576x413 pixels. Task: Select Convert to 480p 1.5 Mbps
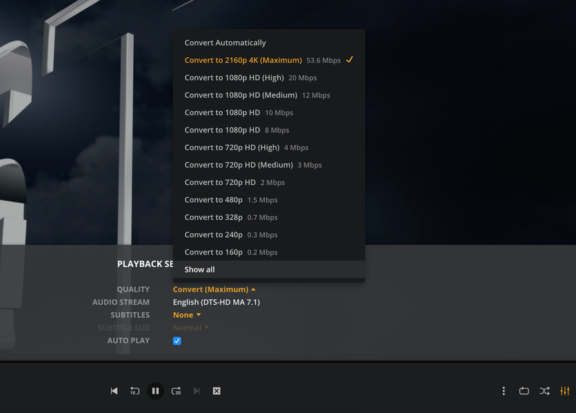tap(269, 200)
